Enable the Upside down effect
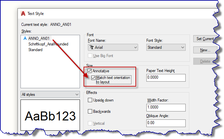Image resolution: width=224 pixels, height=139 pixels. click(90, 100)
